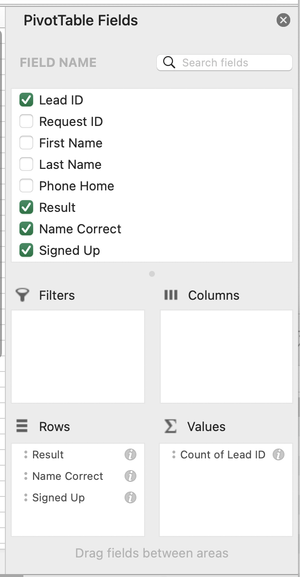Click in the Search fields box
Viewport: 300px width, 577px height.
click(229, 62)
